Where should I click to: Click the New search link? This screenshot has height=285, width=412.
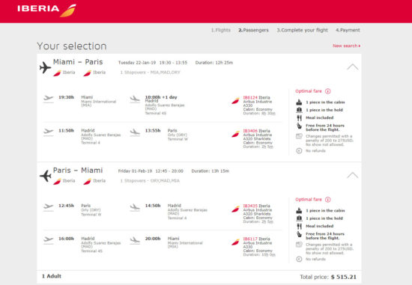pos(346,46)
